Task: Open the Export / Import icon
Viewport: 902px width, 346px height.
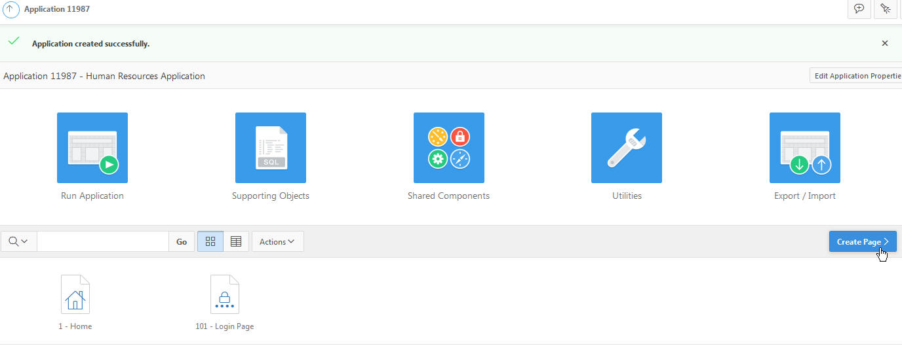Action: click(805, 148)
